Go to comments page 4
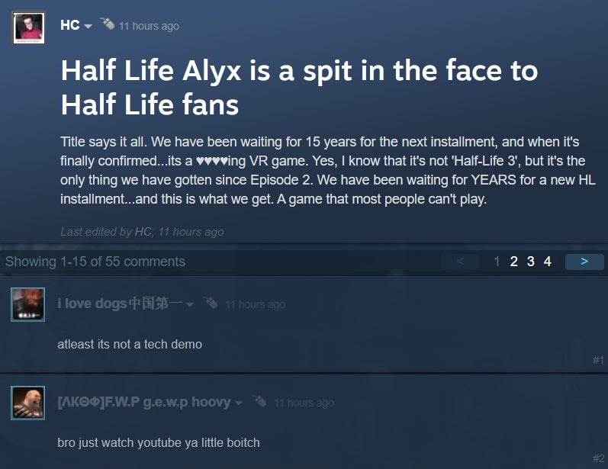The width and height of the screenshot is (608, 469). [x=548, y=262]
